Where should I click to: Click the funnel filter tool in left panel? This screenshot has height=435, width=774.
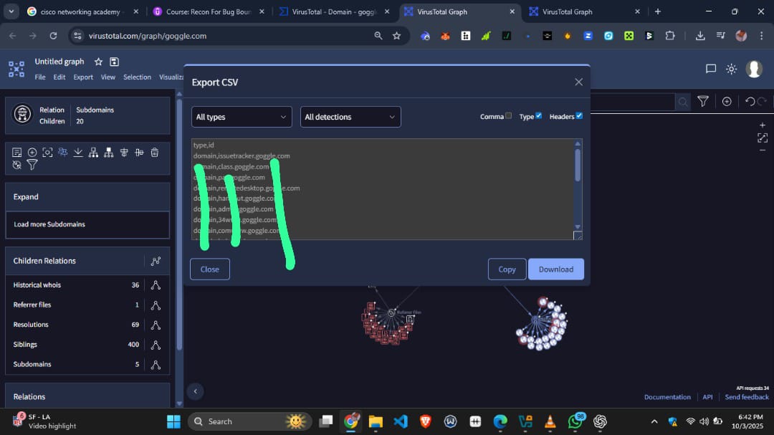(x=32, y=165)
